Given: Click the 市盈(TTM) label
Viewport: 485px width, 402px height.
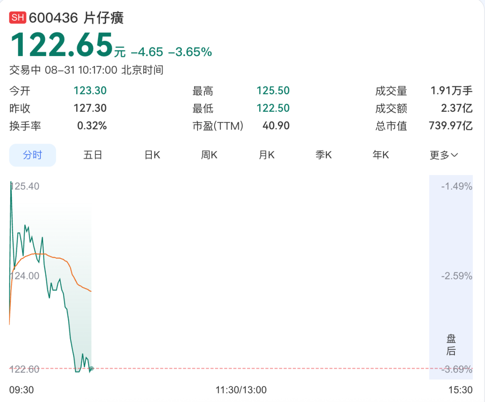Looking at the screenshot, I should pos(218,126).
